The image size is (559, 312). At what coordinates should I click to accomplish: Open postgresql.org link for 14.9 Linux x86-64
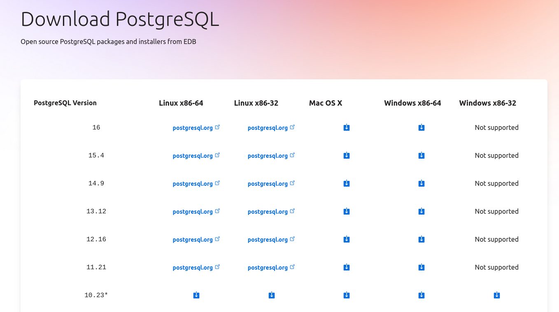pyautogui.click(x=196, y=184)
